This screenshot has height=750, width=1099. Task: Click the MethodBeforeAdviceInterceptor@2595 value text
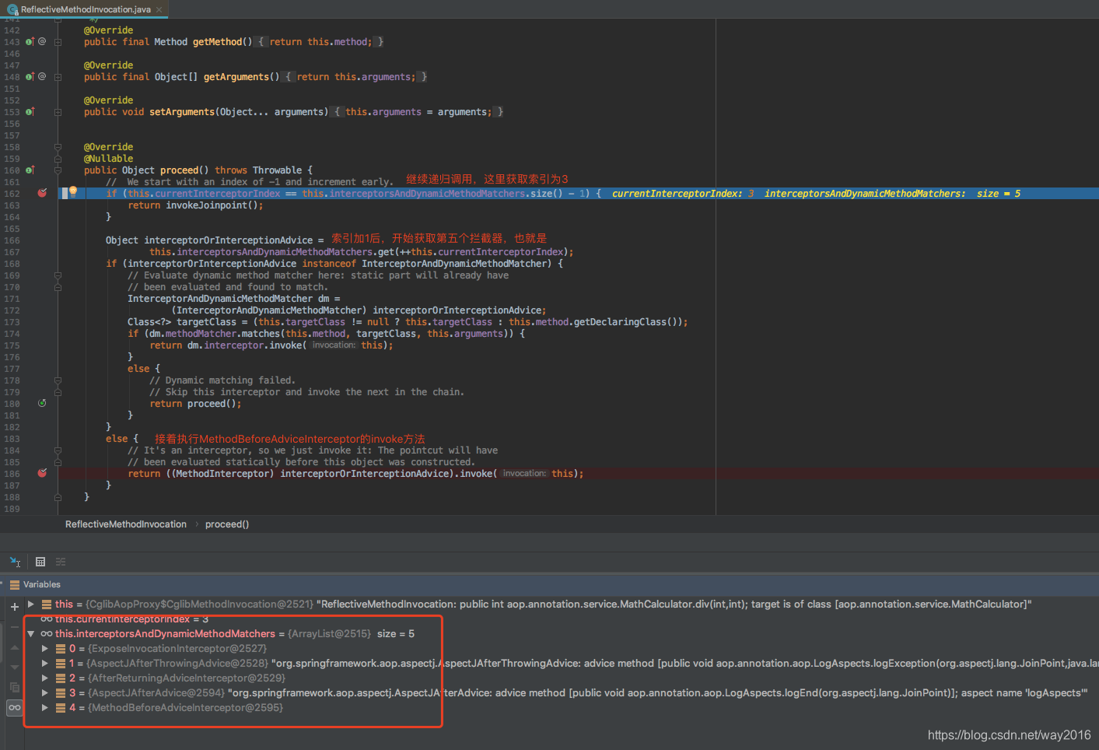(x=186, y=708)
